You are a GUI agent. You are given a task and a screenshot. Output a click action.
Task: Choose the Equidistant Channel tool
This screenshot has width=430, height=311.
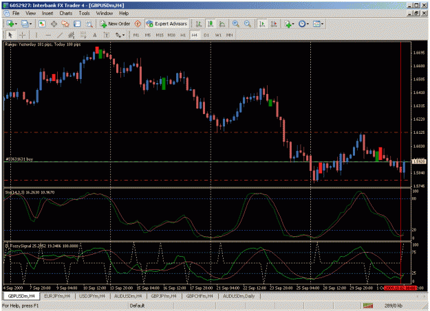tap(72, 35)
